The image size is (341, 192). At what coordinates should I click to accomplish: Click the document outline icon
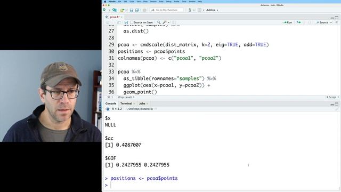tap(336, 22)
